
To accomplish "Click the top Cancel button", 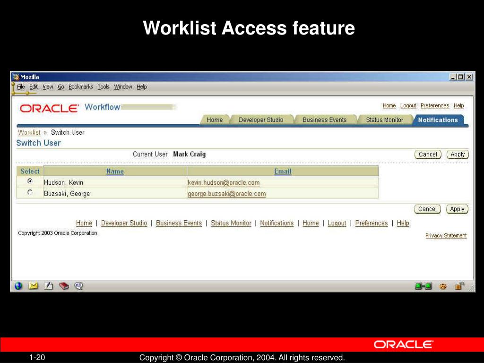I will (x=428, y=155).
